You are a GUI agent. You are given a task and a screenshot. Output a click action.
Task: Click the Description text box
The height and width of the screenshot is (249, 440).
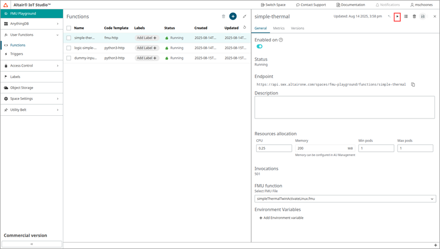345,107
